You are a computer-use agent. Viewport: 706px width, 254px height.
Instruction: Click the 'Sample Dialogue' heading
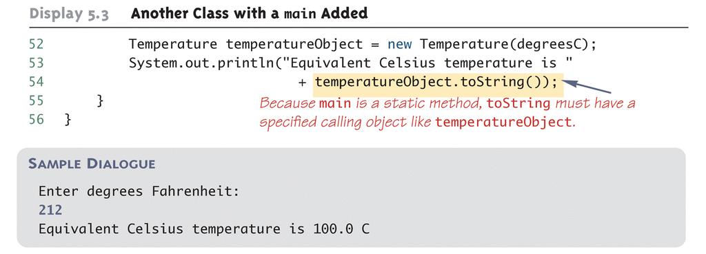click(92, 164)
